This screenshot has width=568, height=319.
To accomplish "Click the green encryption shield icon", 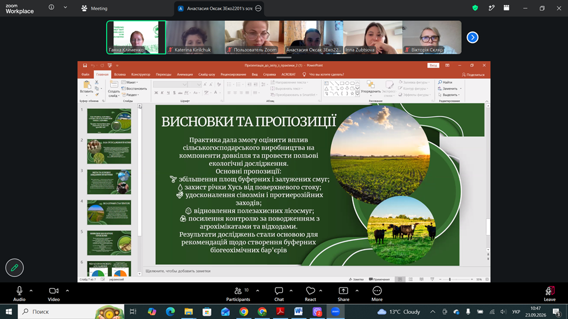I will [475, 8].
